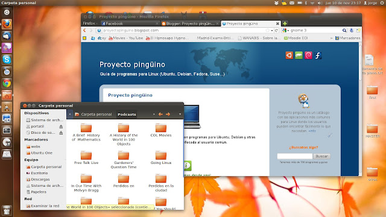This screenshot has height=217, width=386.
Task: Open the Movies - YouTube bookmark
Action: pos(126,38)
